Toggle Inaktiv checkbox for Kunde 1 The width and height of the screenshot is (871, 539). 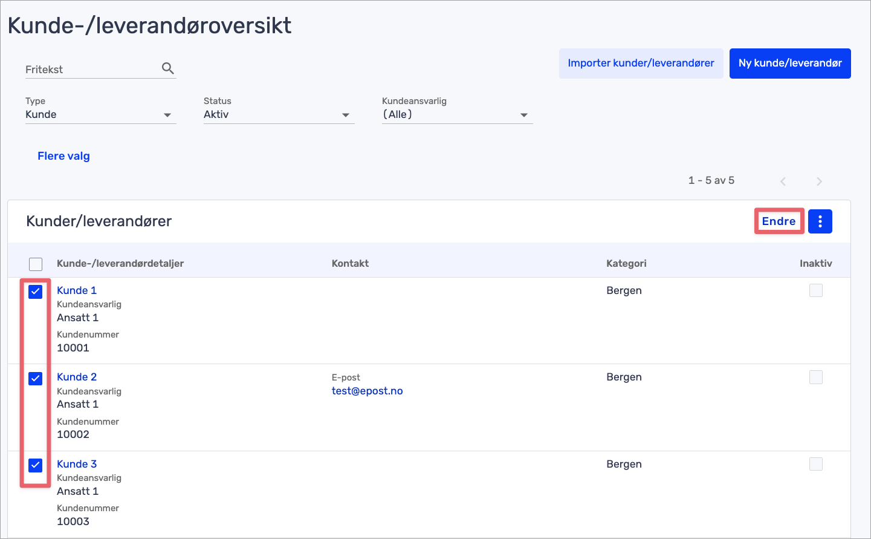coord(815,290)
